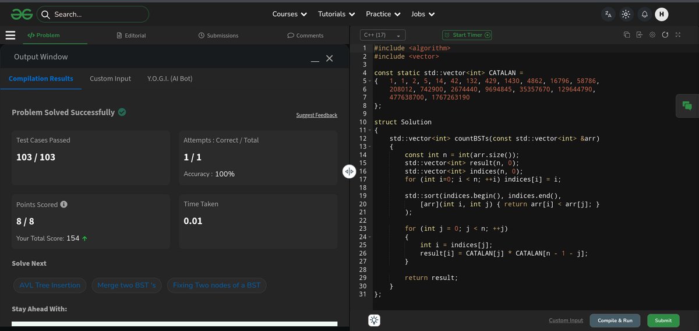This screenshot has width=699, height=331.
Task: Collapse code fold at line 24
Action: pyautogui.click(x=369, y=237)
